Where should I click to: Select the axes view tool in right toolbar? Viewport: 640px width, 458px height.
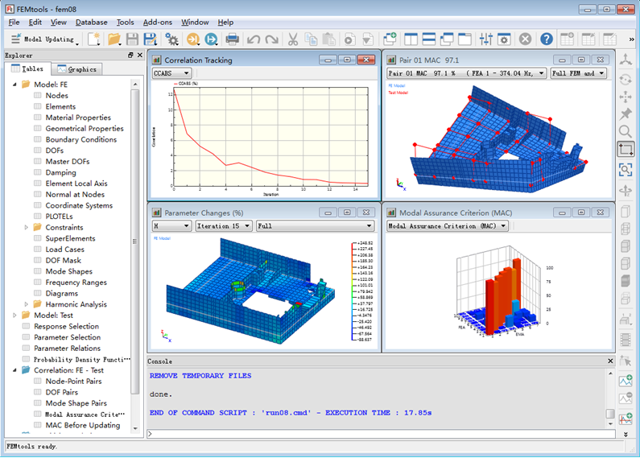pos(626,60)
